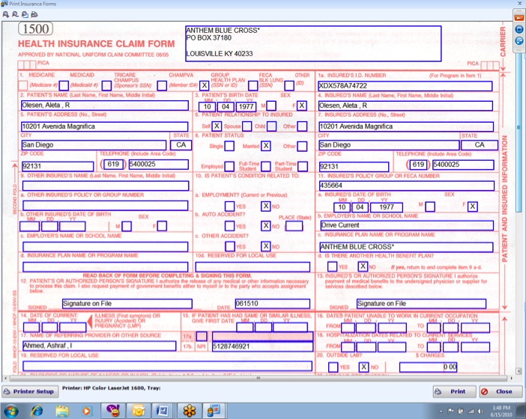
Task: Check the Employed patient status checkbox
Action: pyautogui.click(x=229, y=166)
